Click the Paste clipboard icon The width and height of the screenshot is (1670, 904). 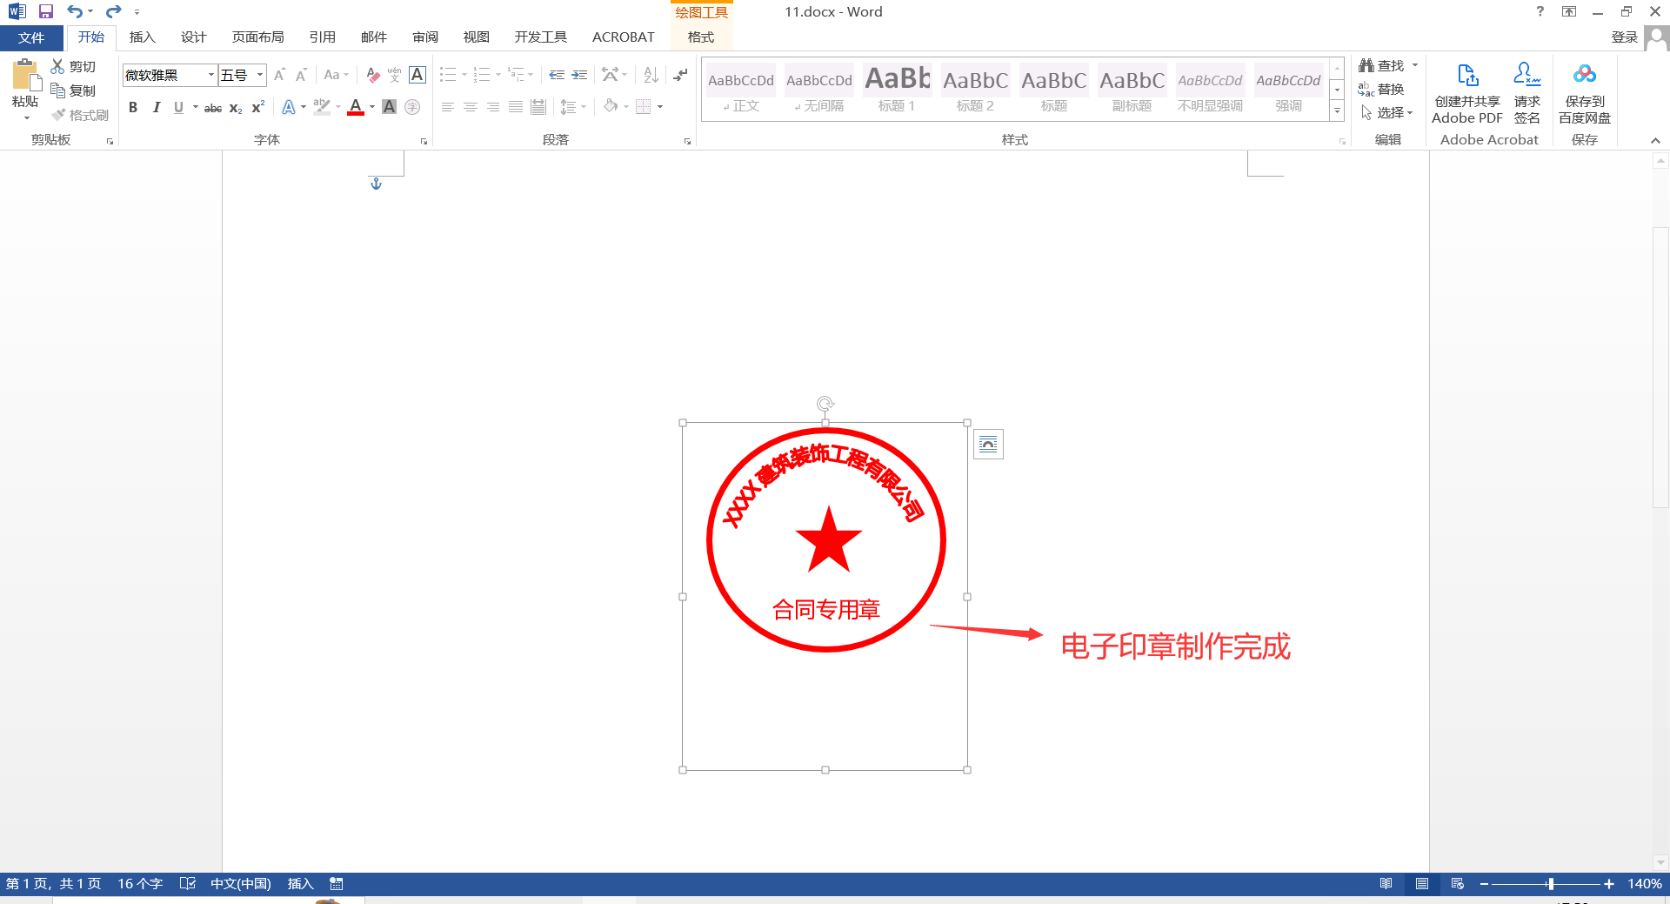[25, 77]
